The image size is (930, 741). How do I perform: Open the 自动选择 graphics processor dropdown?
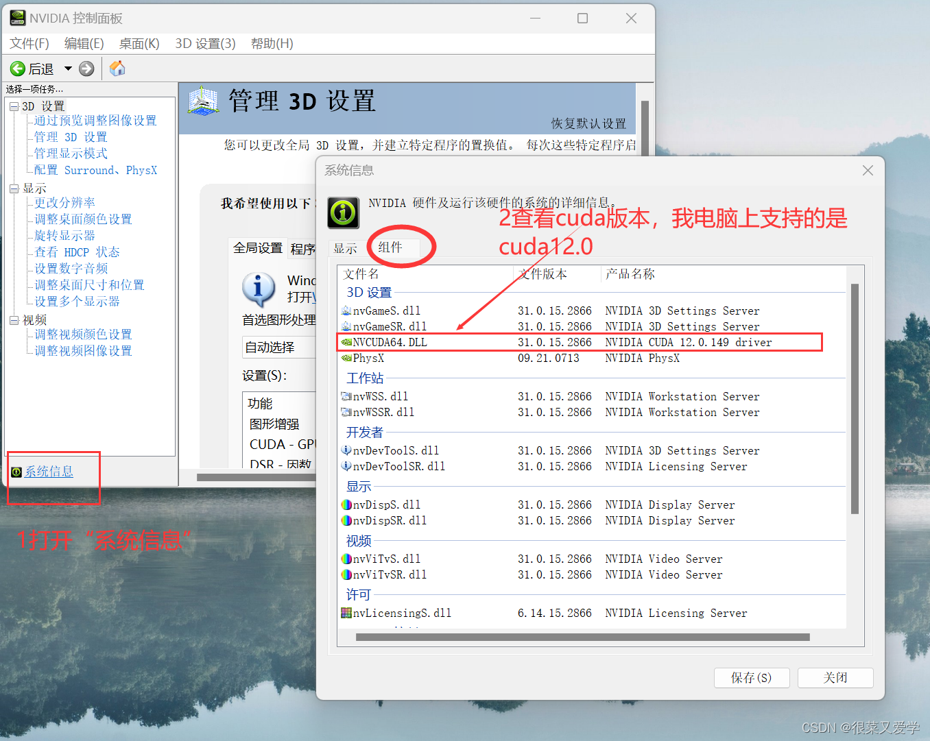click(x=279, y=348)
